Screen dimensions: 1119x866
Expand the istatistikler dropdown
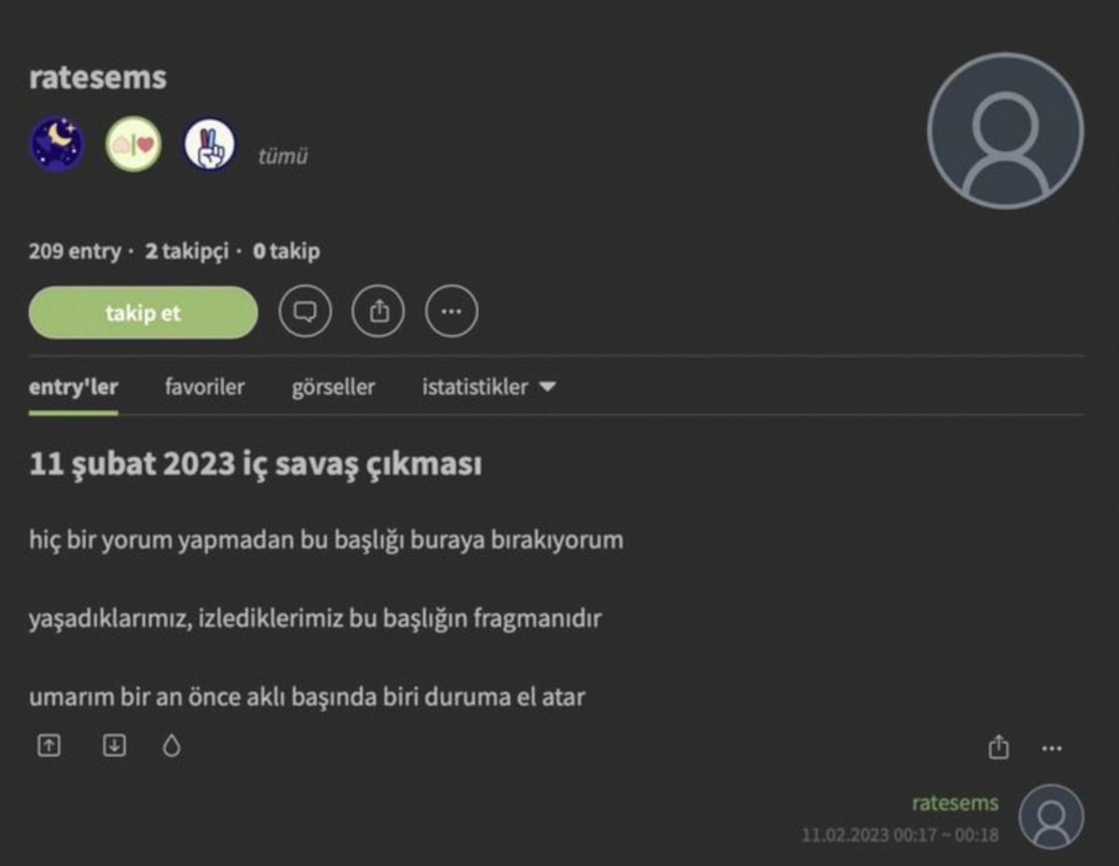(489, 387)
